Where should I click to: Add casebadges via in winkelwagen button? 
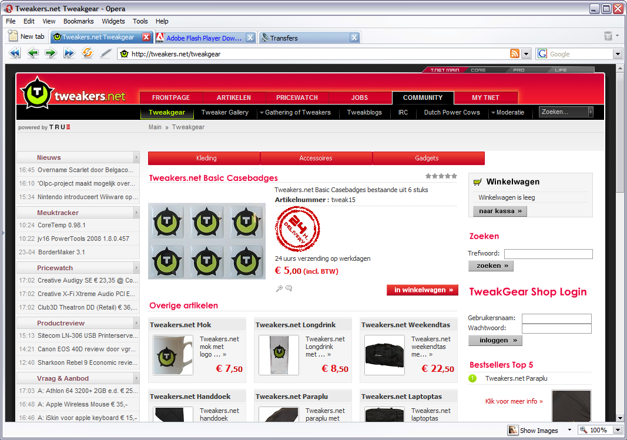click(423, 290)
